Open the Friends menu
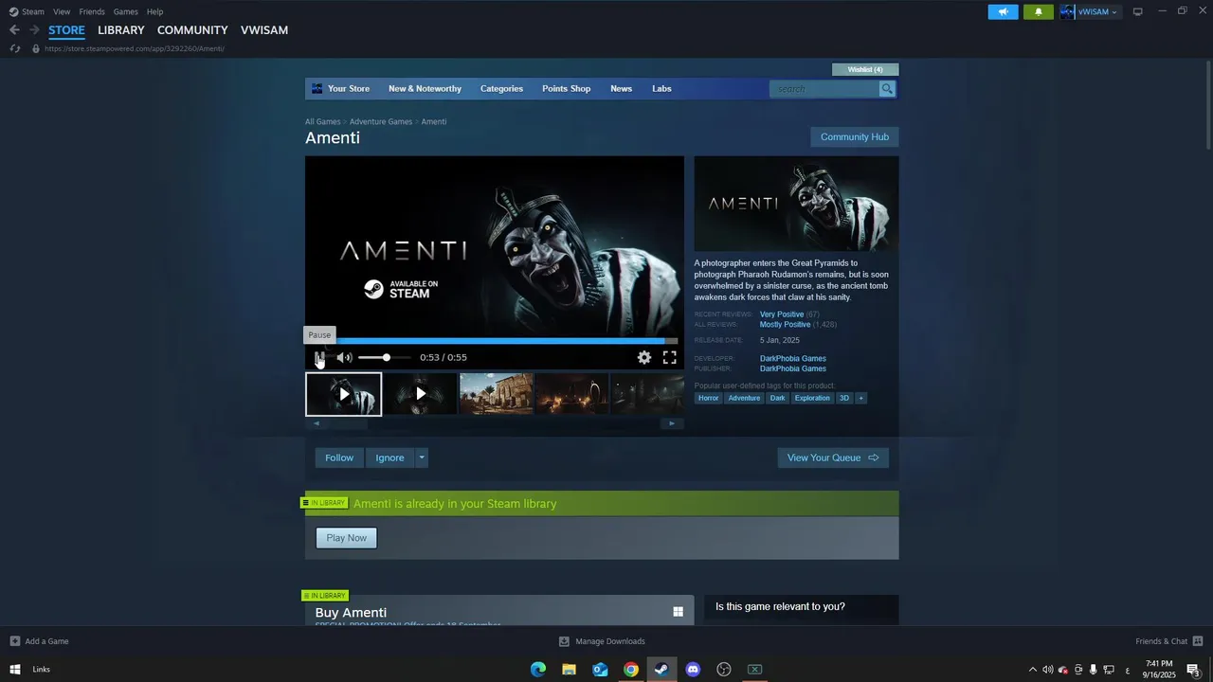 tap(92, 11)
